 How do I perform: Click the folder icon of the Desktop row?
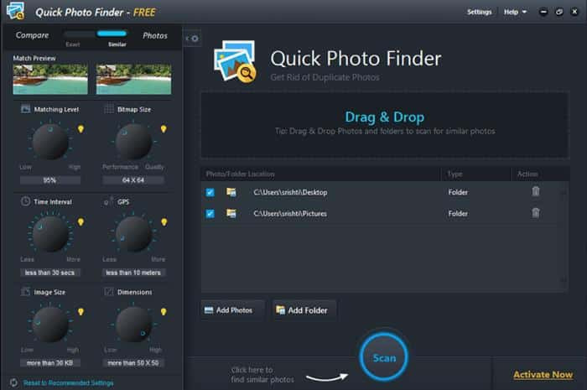tap(231, 192)
